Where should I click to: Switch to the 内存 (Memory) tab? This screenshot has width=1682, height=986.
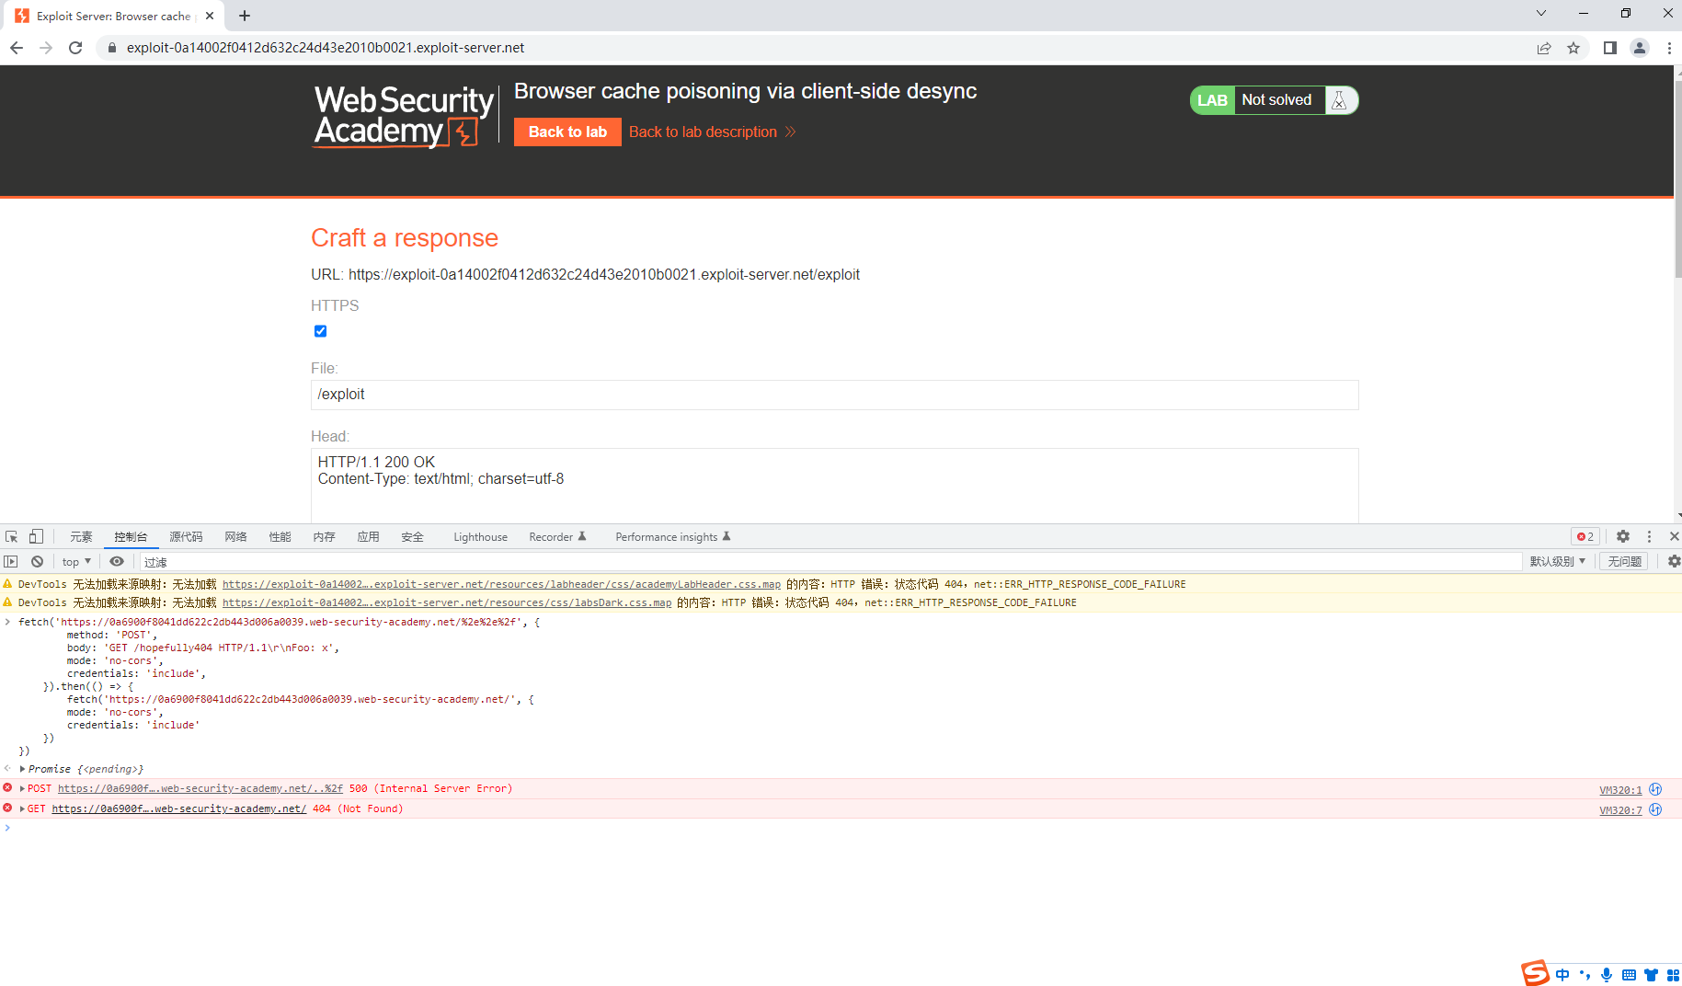[324, 537]
